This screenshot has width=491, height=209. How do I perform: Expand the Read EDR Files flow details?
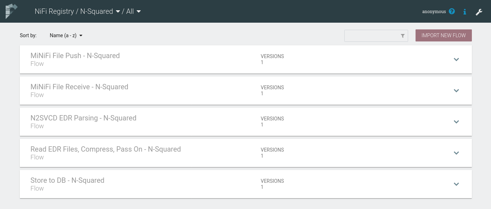456,153
